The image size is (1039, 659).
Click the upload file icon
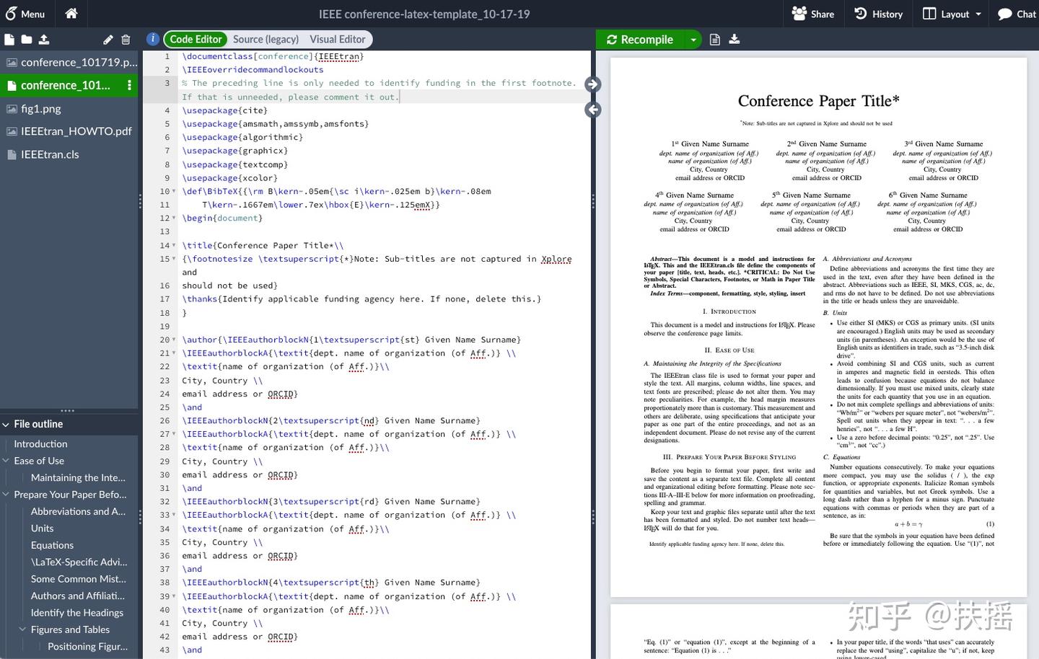pyautogui.click(x=44, y=40)
